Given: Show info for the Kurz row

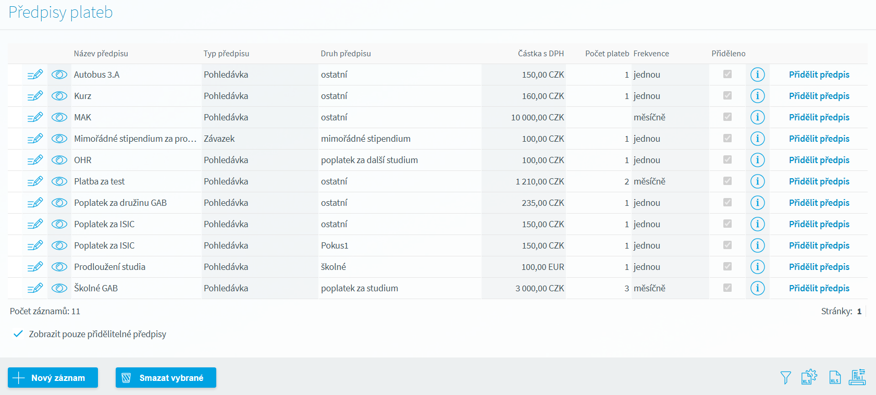Looking at the screenshot, I should (758, 96).
